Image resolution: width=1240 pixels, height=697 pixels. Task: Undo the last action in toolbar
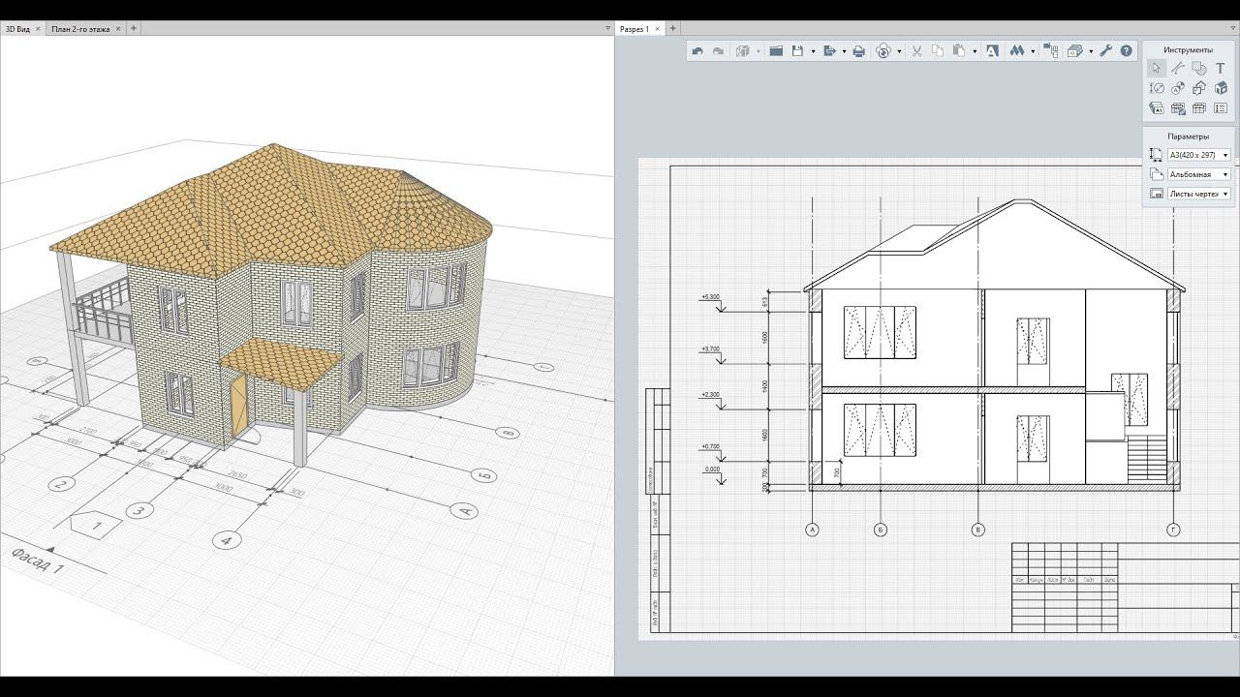pyautogui.click(x=697, y=51)
